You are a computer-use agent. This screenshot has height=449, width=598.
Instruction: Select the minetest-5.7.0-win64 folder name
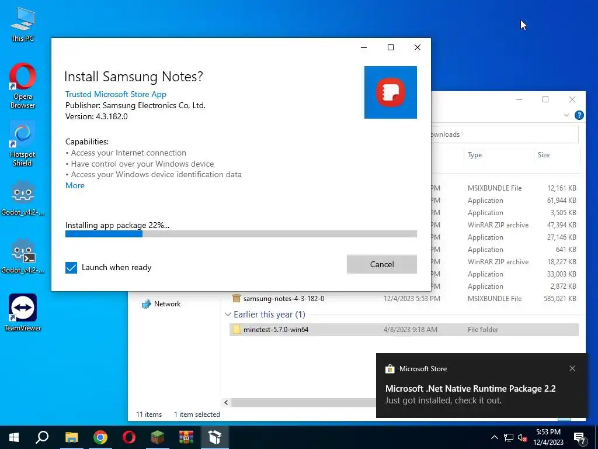(276, 330)
